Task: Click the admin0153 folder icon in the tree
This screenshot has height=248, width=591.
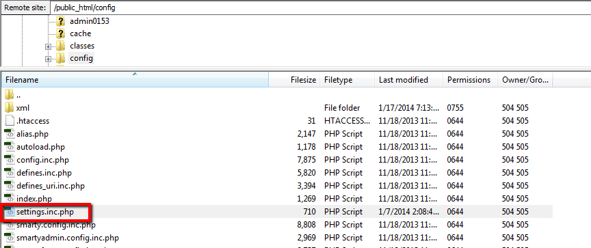Action: click(x=61, y=21)
